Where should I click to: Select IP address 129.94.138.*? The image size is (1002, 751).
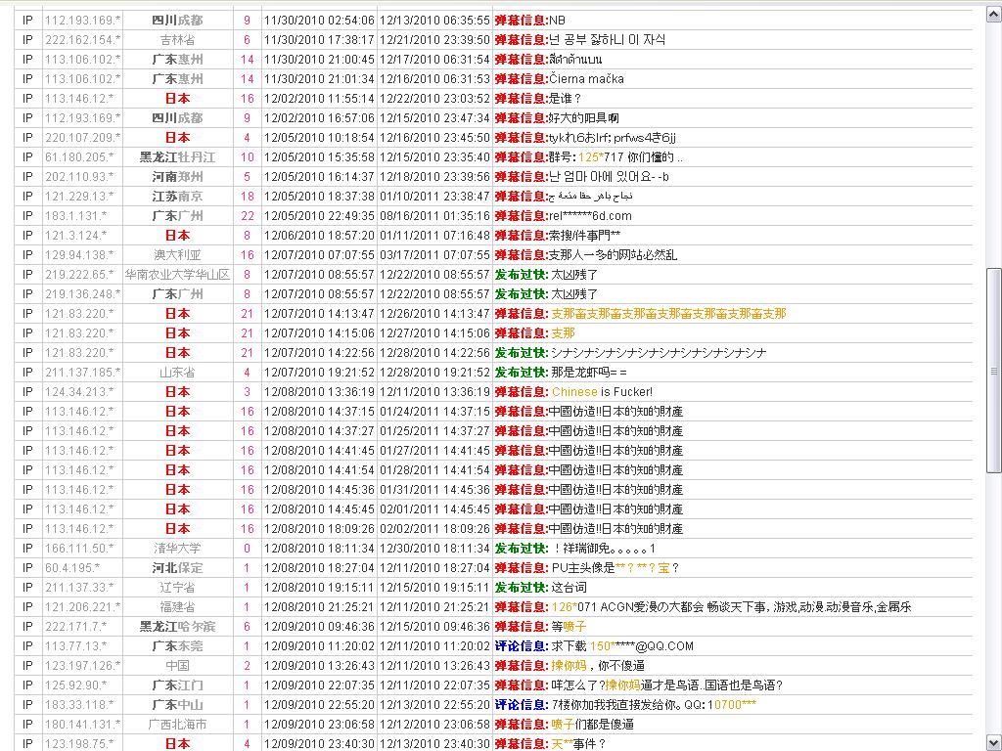tap(79, 255)
